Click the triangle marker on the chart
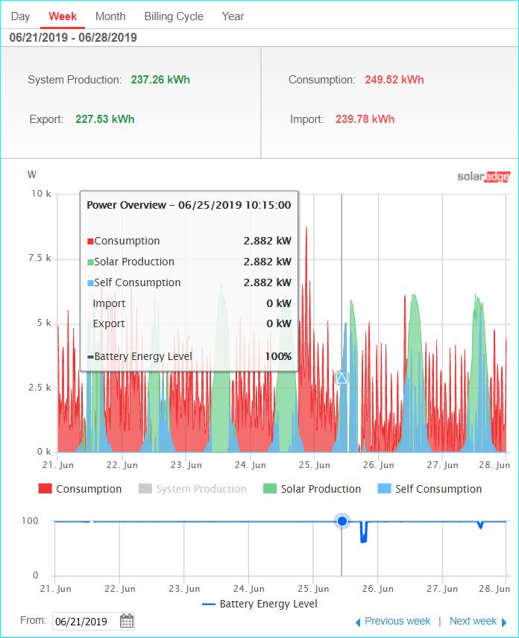This screenshot has height=638, width=519. 342,378
